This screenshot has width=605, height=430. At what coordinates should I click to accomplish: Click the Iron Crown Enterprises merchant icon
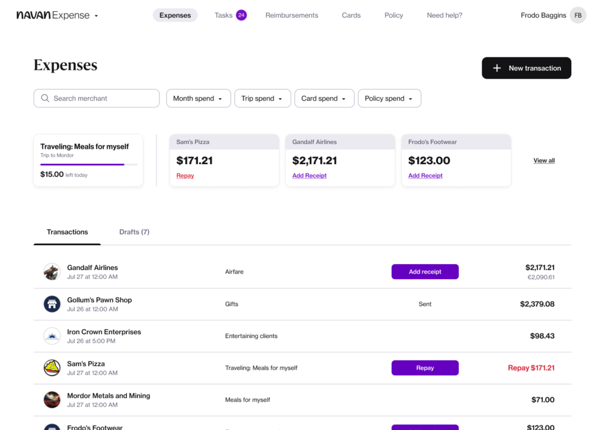click(x=51, y=335)
